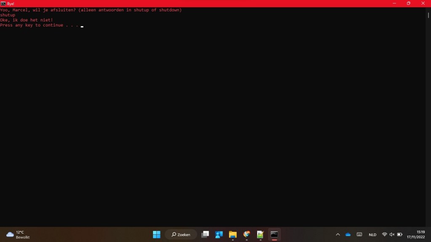The height and width of the screenshot is (242, 431).
Task: Open Task View from the taskbar
Action: 205,234
